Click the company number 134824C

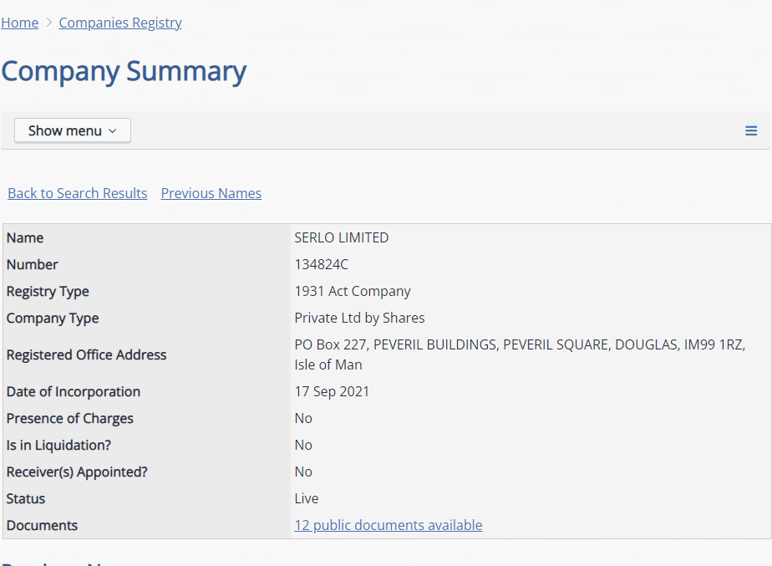321,264
